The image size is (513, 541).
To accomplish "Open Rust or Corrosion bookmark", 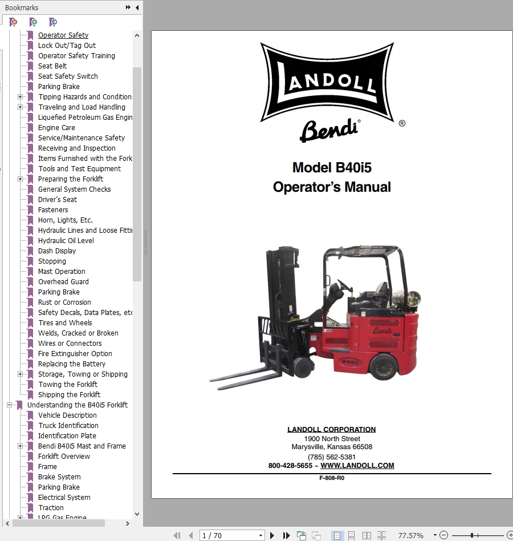I will pos(64,302).
